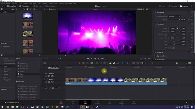This screenshot has height=109, width=195.
Task: Click the Replace Clip tool icon
Action: click(x=105, y=63)
